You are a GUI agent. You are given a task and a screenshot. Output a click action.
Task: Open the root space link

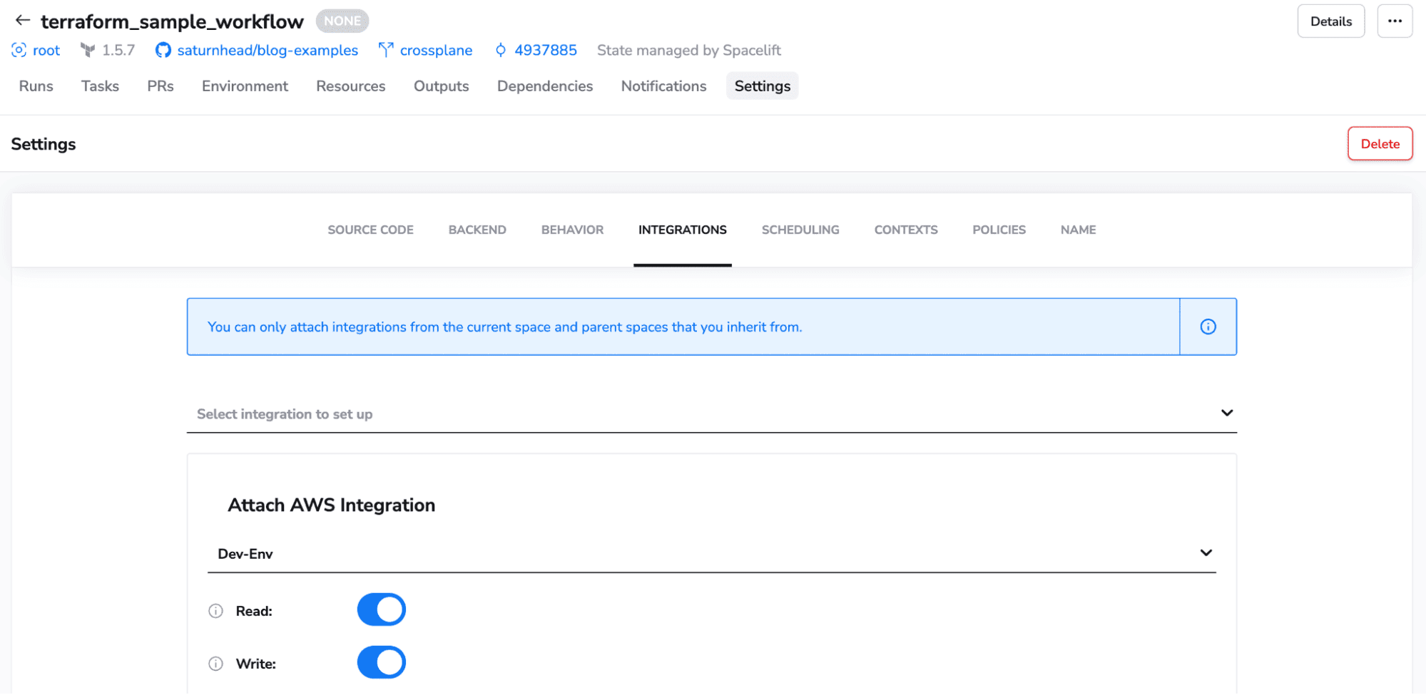46,50
